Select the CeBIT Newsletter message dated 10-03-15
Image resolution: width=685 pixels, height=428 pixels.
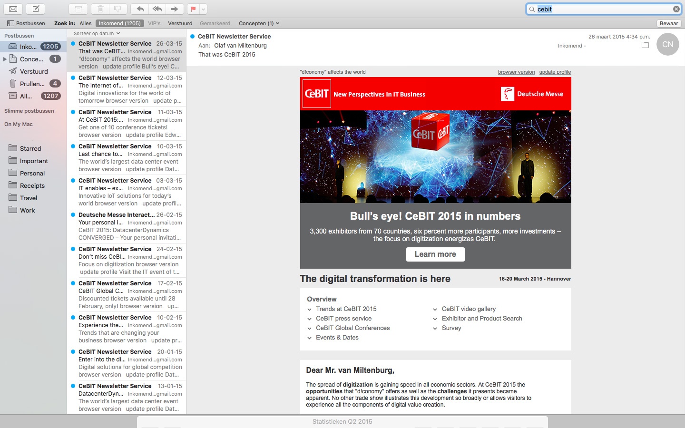[x=127, y=158]
